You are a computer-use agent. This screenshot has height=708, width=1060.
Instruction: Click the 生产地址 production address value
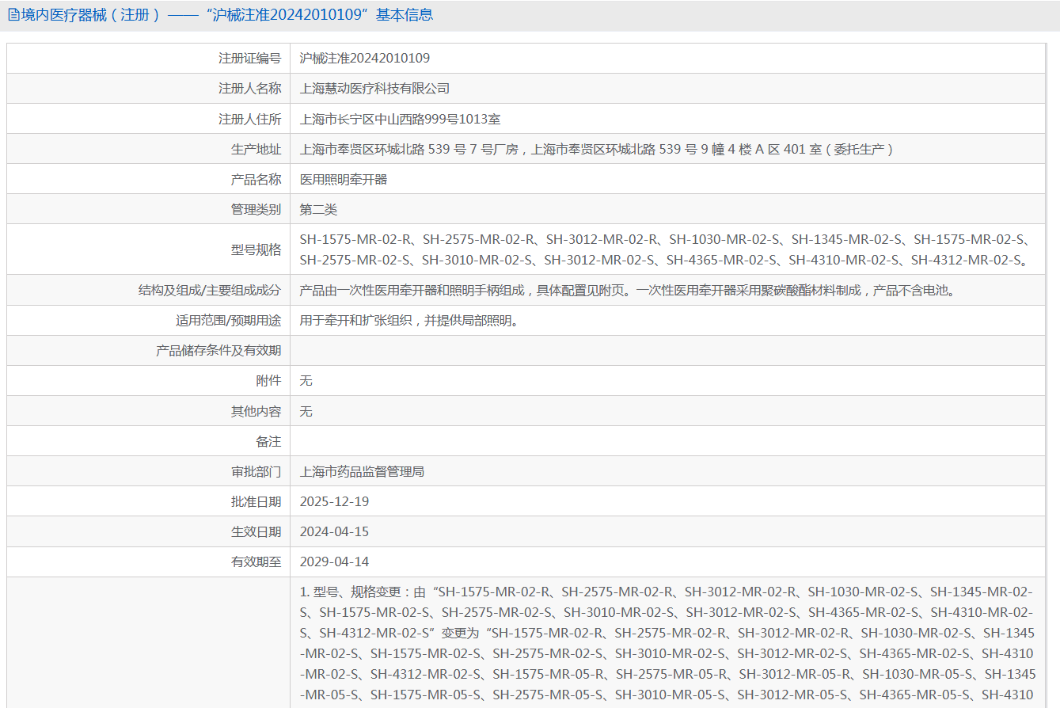pos(598,149)
